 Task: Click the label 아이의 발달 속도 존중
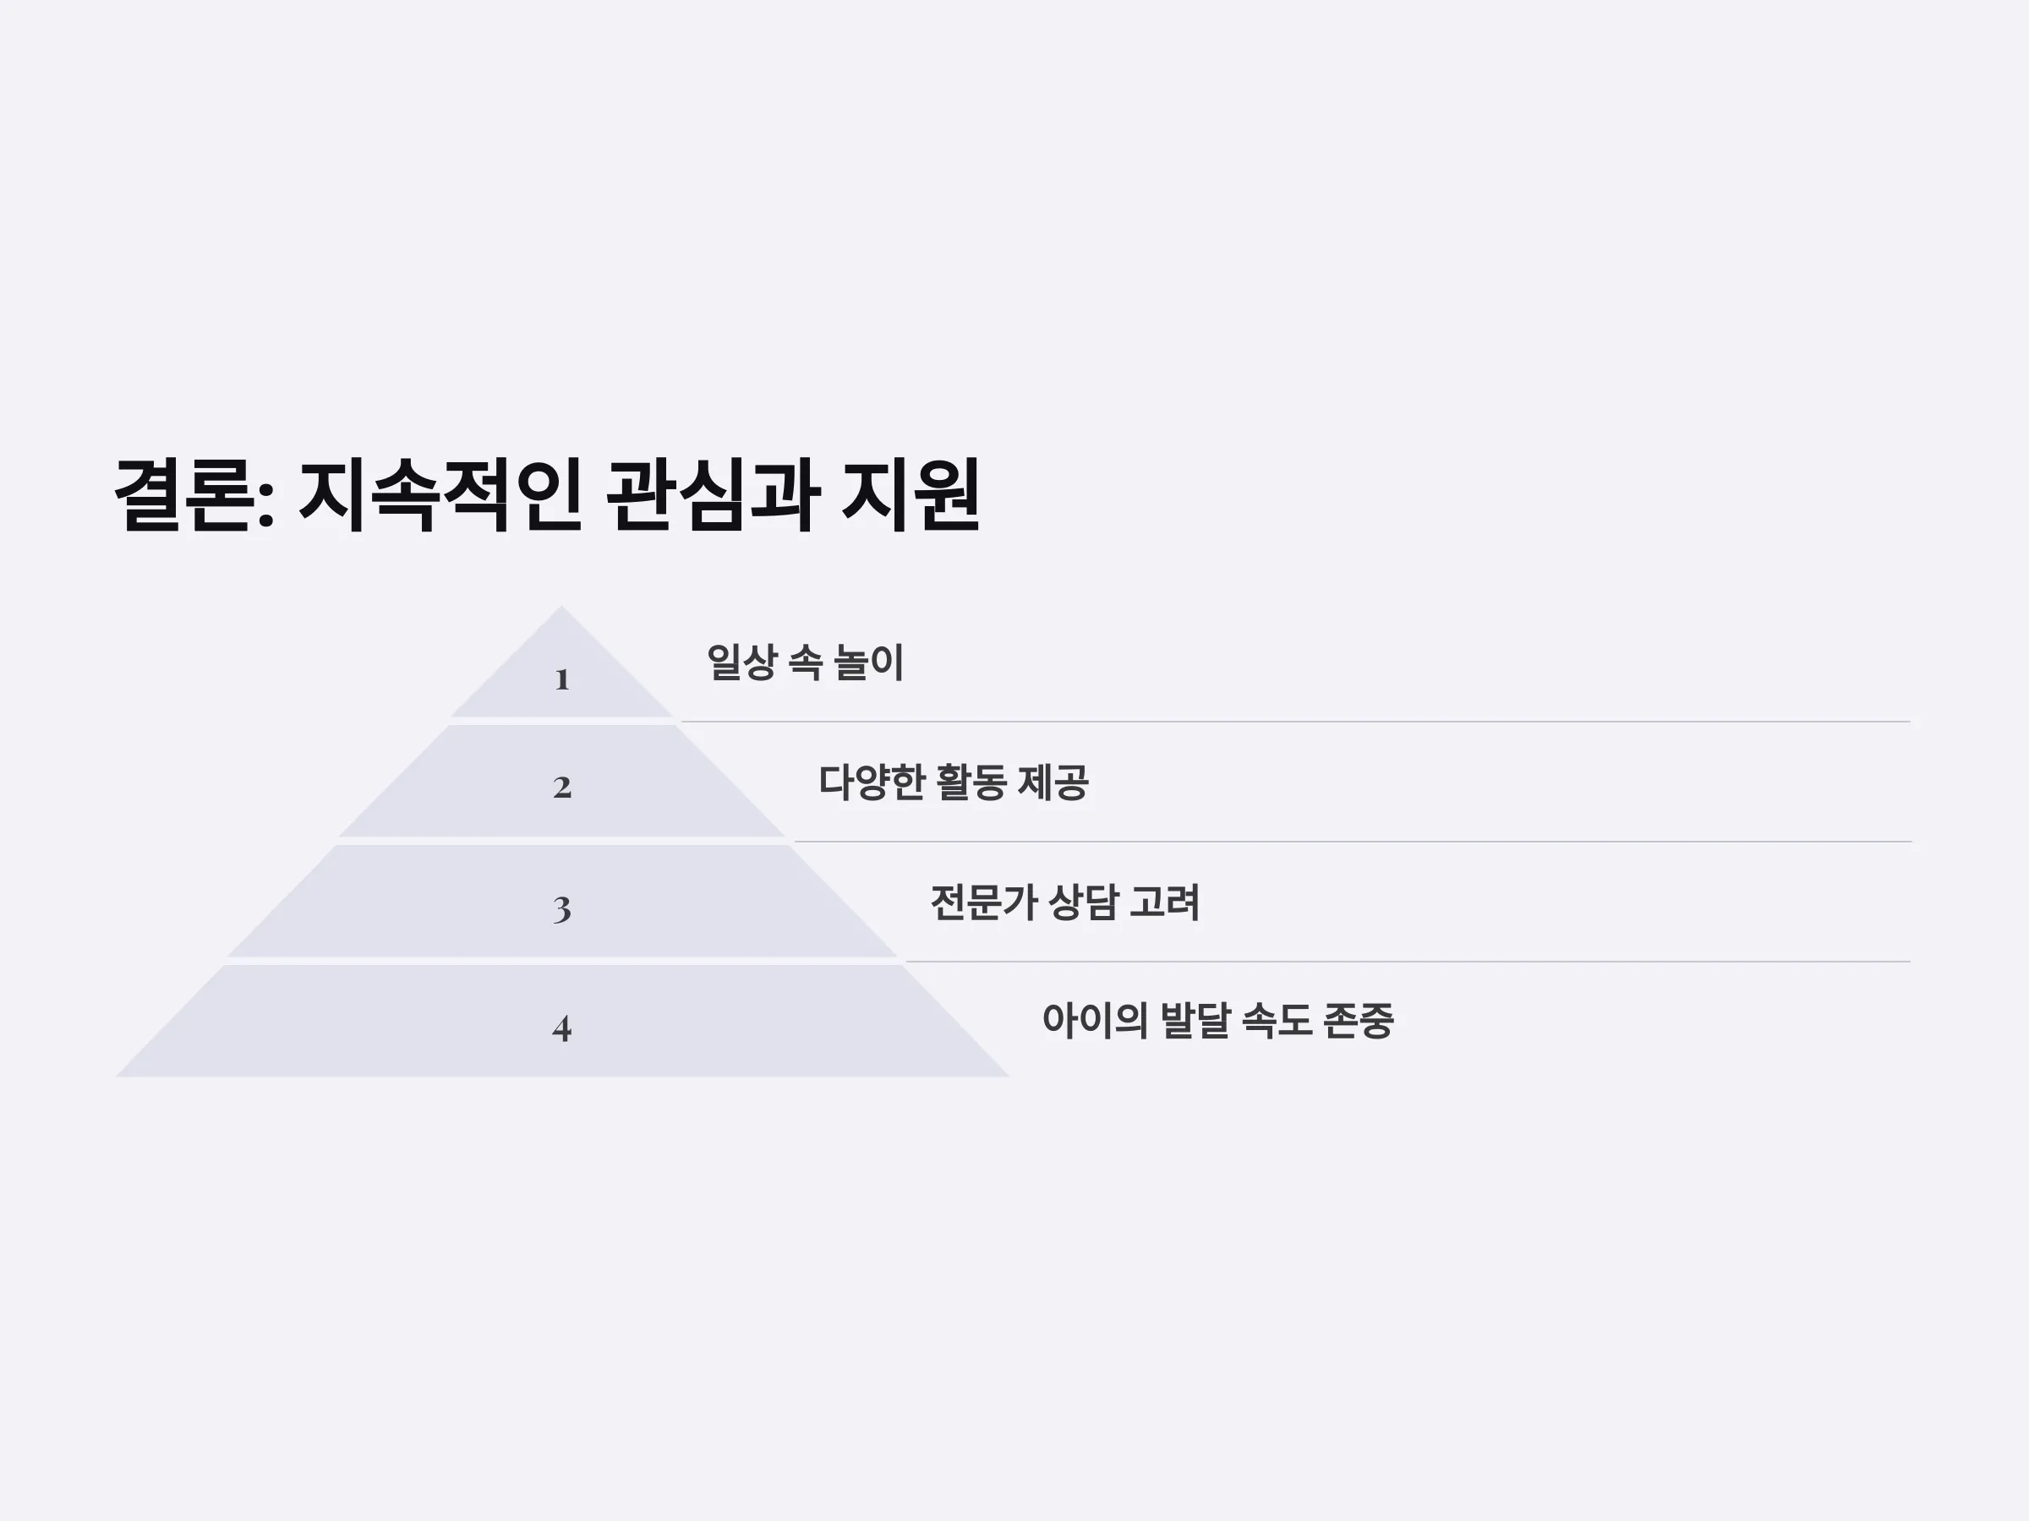coord(1218,1021)
